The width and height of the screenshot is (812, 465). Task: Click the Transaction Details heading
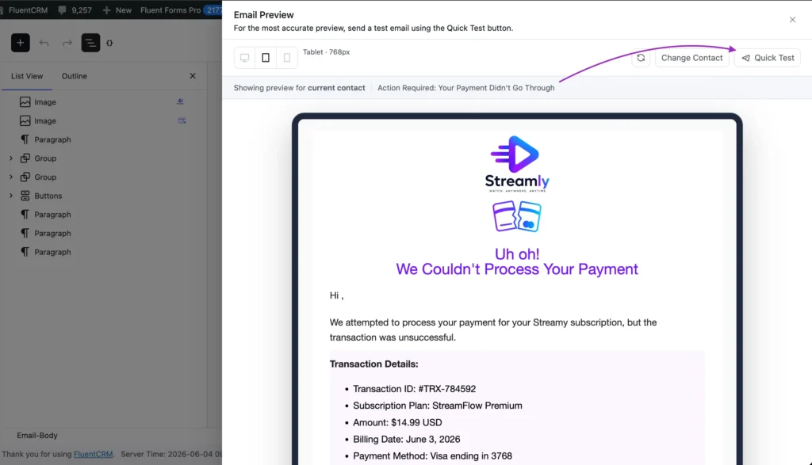(374, 364)
